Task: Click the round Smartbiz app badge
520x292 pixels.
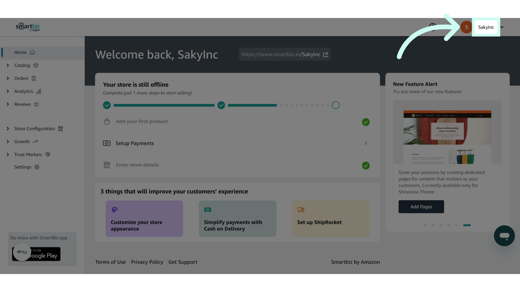Action: coord(22,252)
